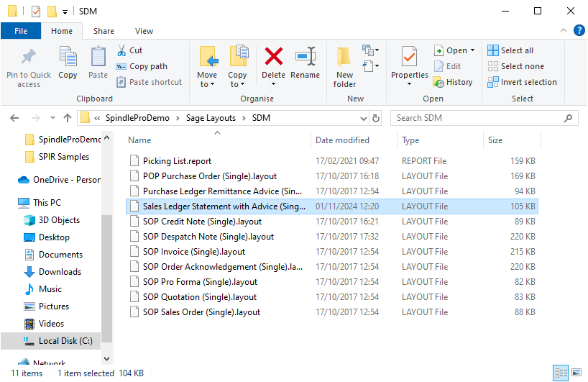Expand the Open button's dropdown arrow

[x=472, y=50]
